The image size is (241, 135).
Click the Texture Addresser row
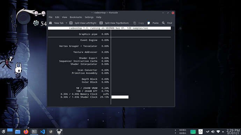(x=91, y=52)
